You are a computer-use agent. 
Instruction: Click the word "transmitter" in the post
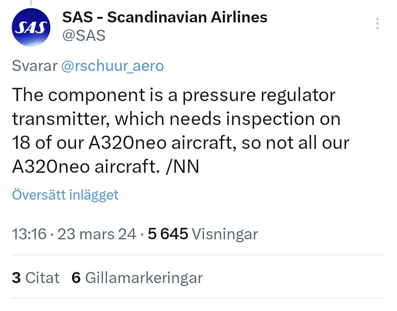coord(59,119)
